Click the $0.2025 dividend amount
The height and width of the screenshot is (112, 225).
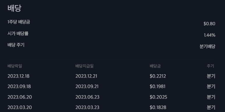[158, 97]
